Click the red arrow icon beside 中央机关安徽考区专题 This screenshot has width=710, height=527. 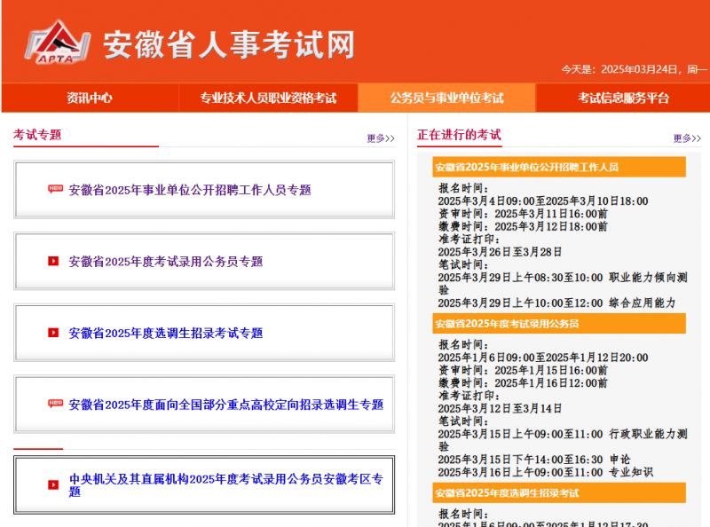pyautogui.click(x=53, y=484)
